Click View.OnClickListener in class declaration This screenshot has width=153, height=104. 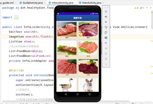point(129,27)
